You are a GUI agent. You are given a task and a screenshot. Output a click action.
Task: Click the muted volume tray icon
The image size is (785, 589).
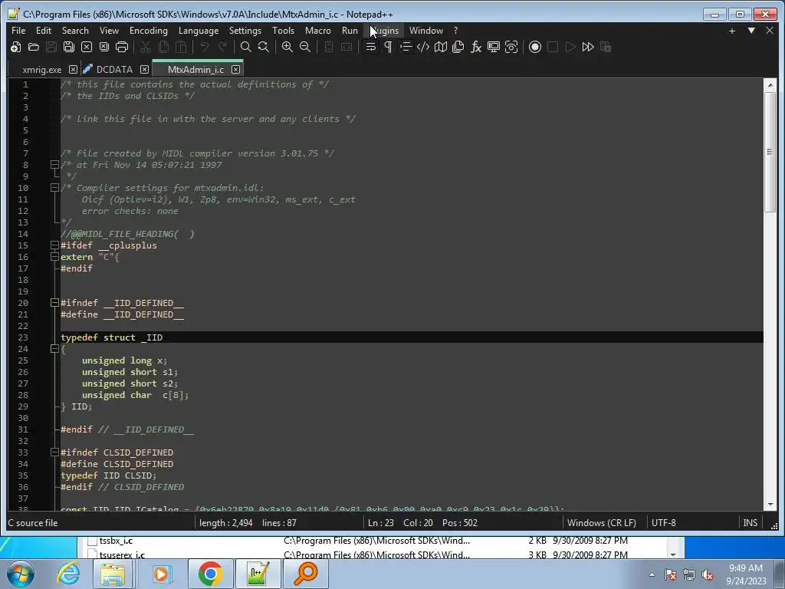tap(708, 574)
